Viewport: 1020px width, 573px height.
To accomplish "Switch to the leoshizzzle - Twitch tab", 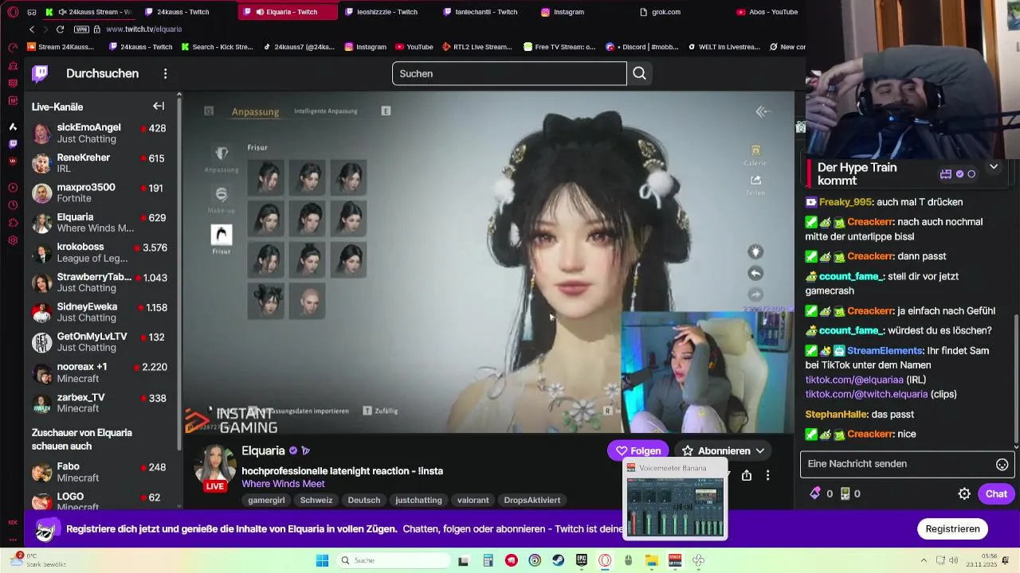I will coord(386,12).
